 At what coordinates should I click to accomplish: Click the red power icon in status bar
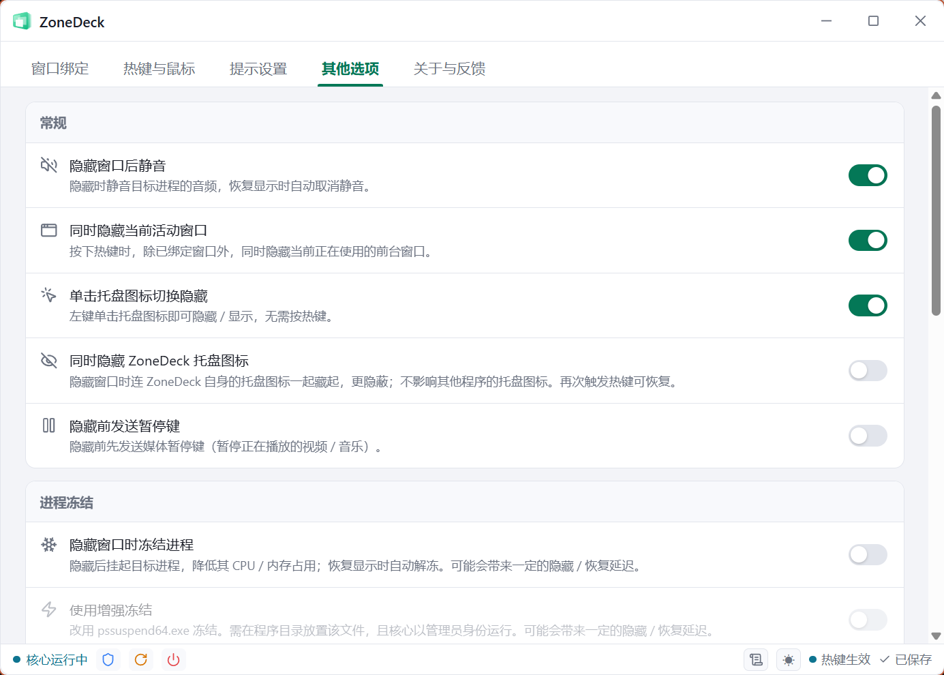point(173,659)
